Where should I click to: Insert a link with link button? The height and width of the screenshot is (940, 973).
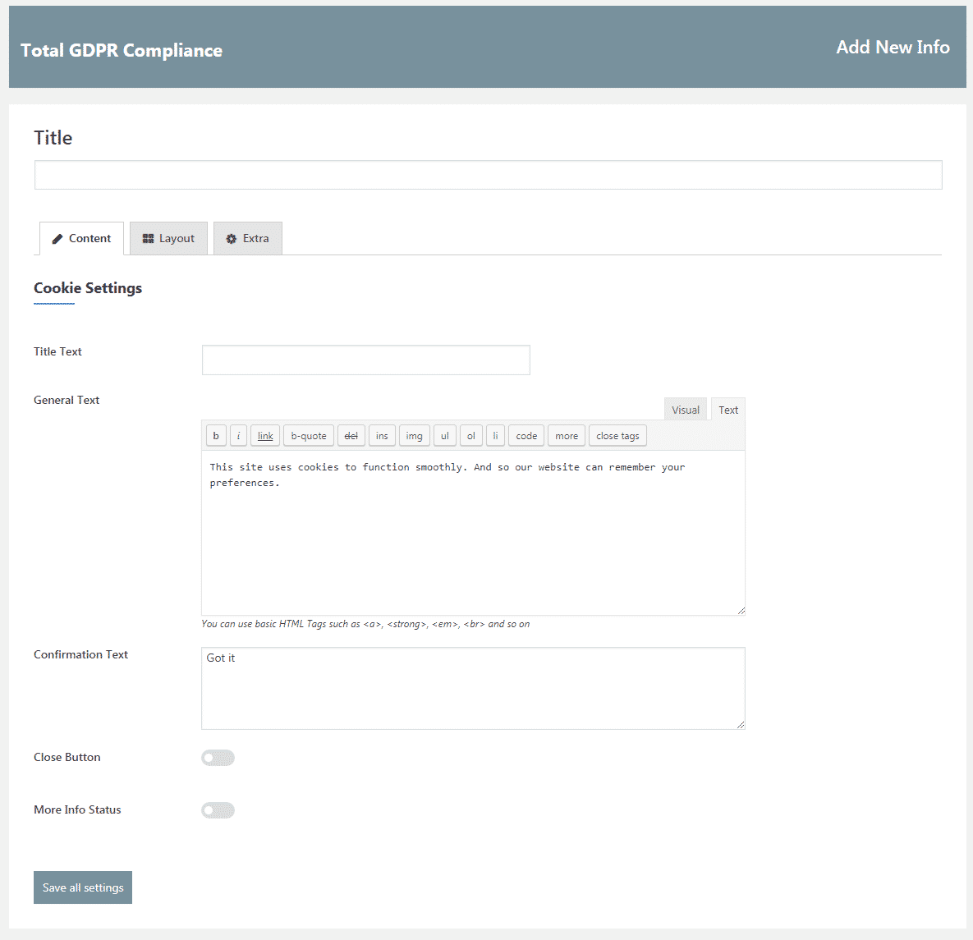point(265,436)
